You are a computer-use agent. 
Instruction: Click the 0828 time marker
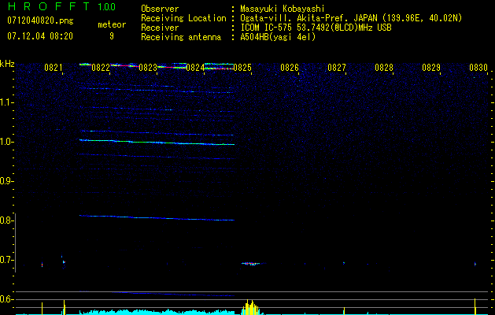pyautogui.click(x=384, y=68)
